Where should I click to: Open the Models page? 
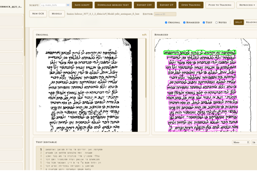(x=57, y=14)
